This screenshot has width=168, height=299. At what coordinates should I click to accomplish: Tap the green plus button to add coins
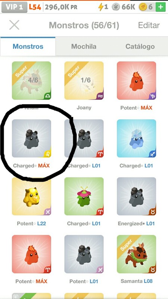[x=161, y=7]
